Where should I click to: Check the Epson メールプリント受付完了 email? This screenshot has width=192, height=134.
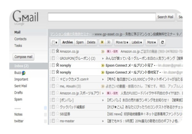click(53, 72)
